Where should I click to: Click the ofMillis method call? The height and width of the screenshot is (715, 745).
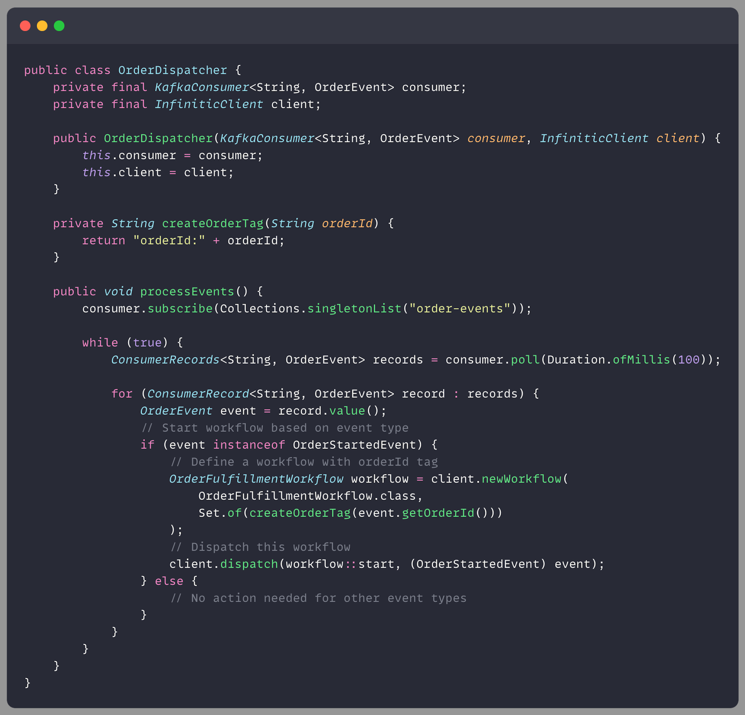tap(641, 359)
